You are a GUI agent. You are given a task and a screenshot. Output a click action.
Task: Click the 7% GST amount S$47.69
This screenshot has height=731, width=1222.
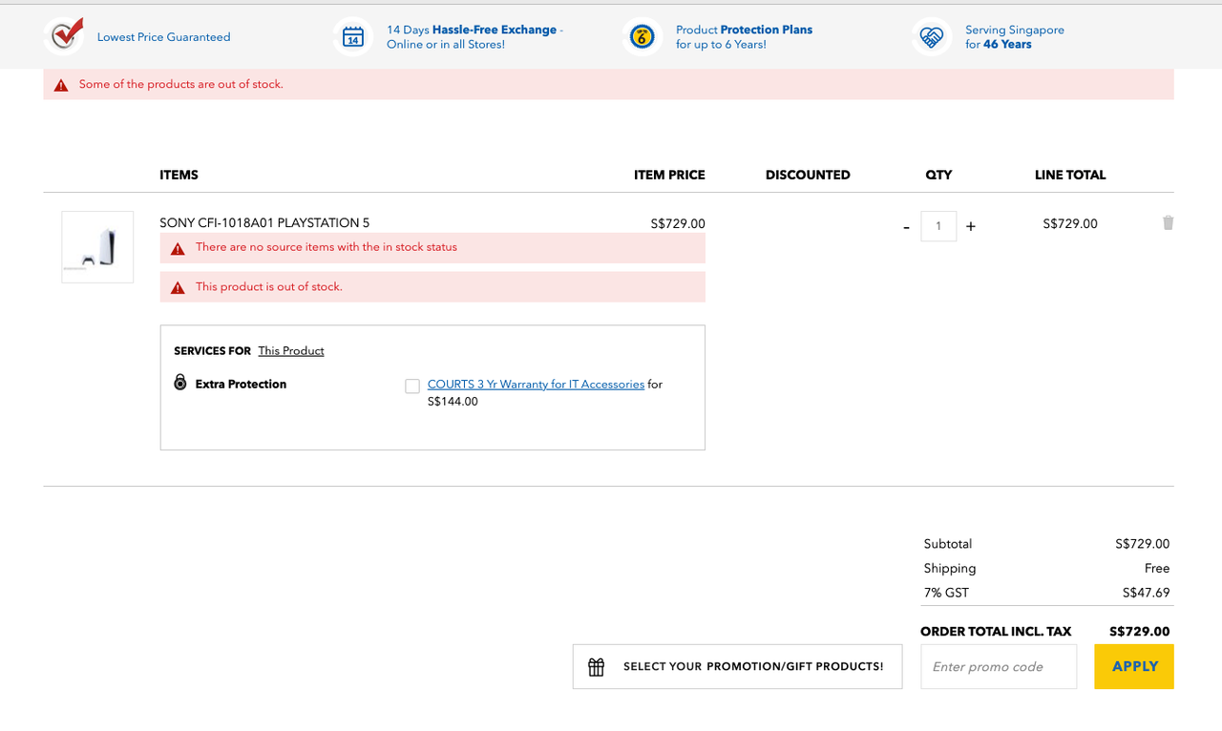pyautogui.click(x=1146, y=593)
